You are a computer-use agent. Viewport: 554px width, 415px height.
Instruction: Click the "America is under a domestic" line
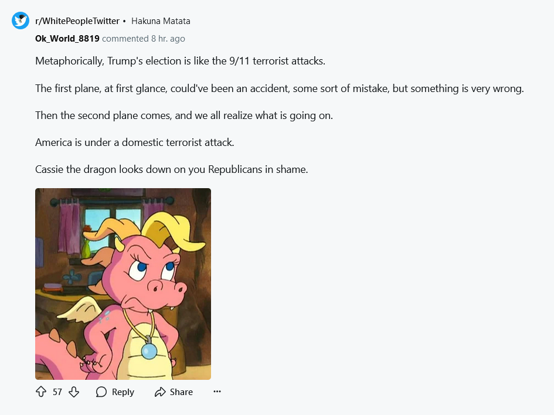click(134, 142)
